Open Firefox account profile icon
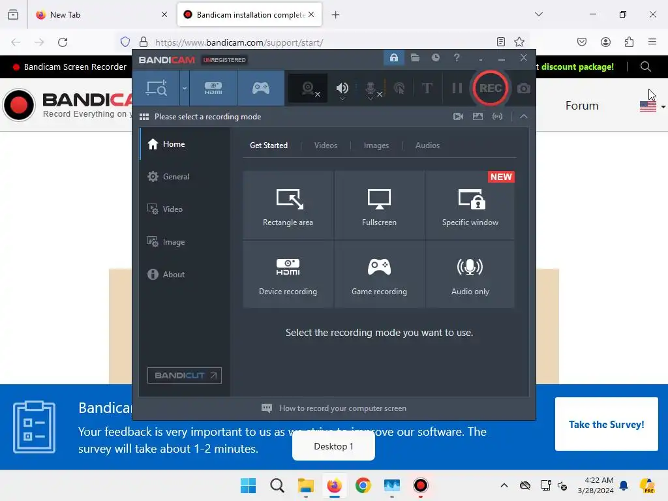This screenshot has width=668, height=501. click(605, 42)
